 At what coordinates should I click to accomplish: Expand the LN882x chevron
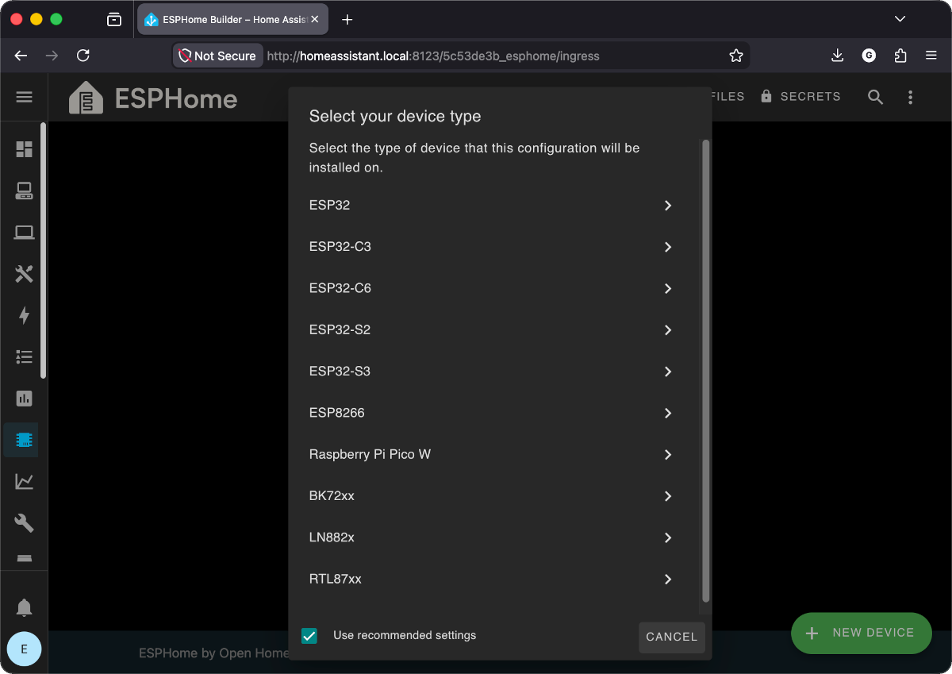coord(668,537)
